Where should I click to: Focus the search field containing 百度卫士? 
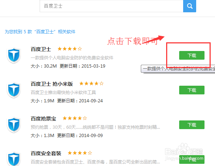(x=111, y=6)
